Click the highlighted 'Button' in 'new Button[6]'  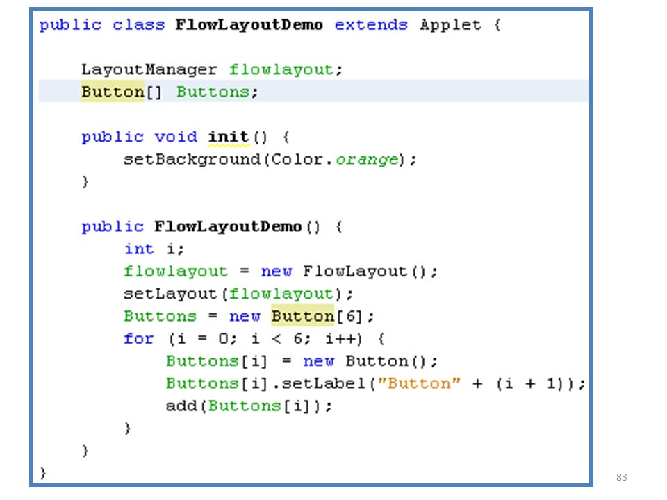pos(303,317)
